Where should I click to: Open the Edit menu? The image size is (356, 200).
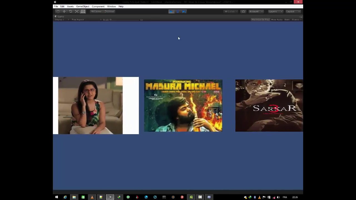pos(62,6)
